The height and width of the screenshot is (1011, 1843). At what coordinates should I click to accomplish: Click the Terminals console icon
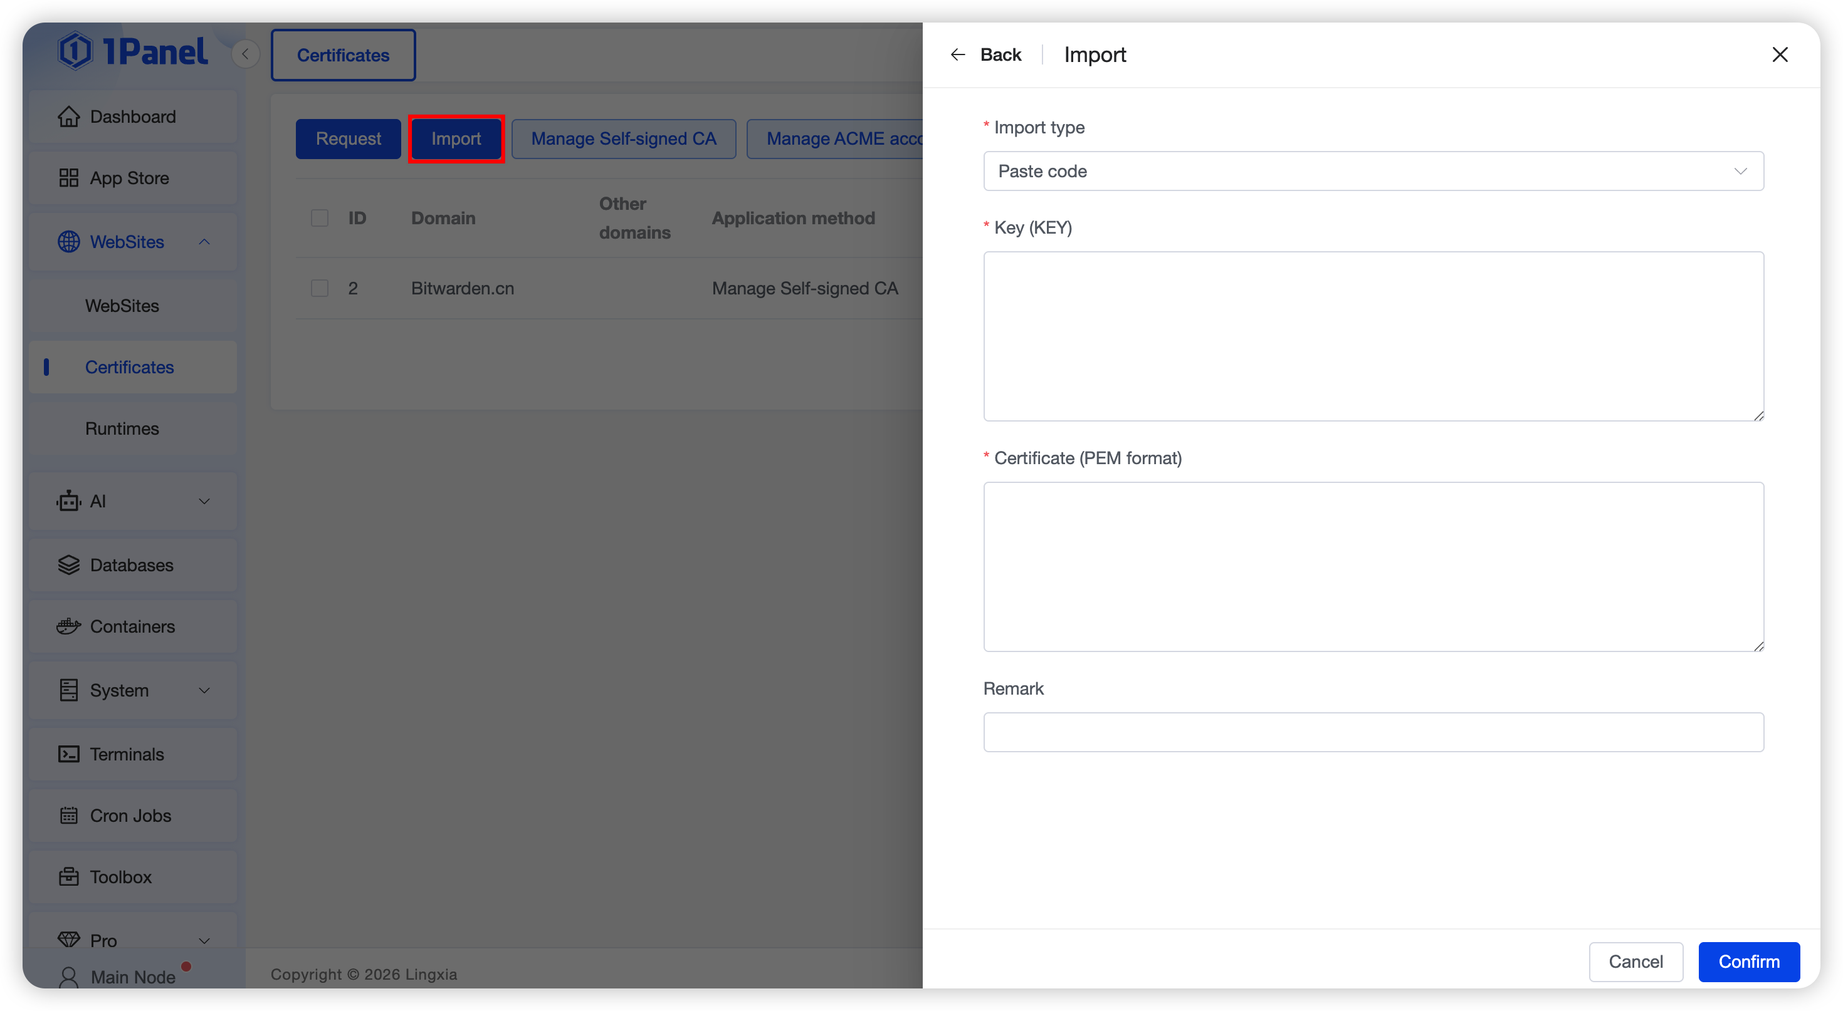[69, 754]
